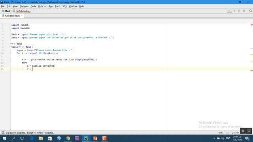Click the red error indicator in editor
Screen dimensions: 253x142
point(251,24)
